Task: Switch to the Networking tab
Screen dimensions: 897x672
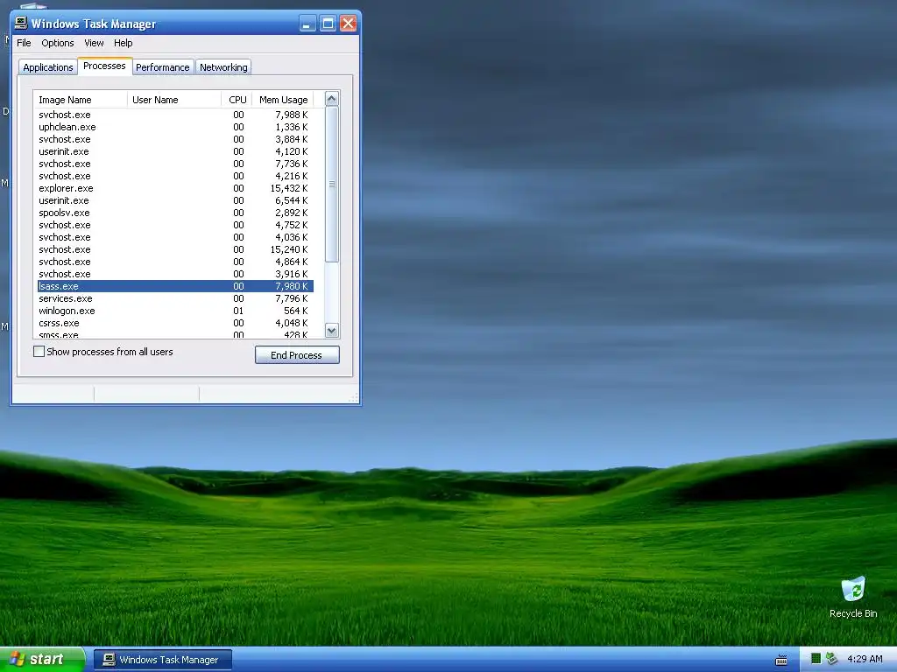Action: (223, 66)
